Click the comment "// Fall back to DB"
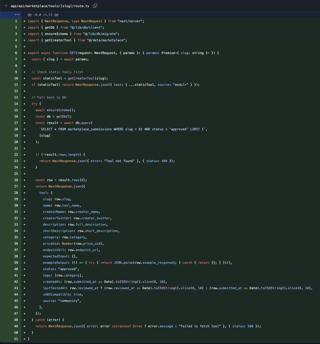This screenshot has height=344, width=320. [x=49, y=97]
